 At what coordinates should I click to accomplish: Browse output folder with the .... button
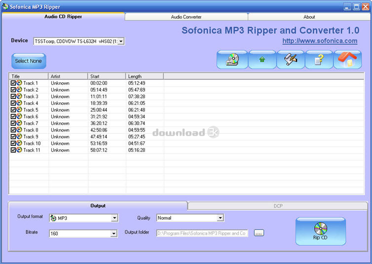pos(259,233)
